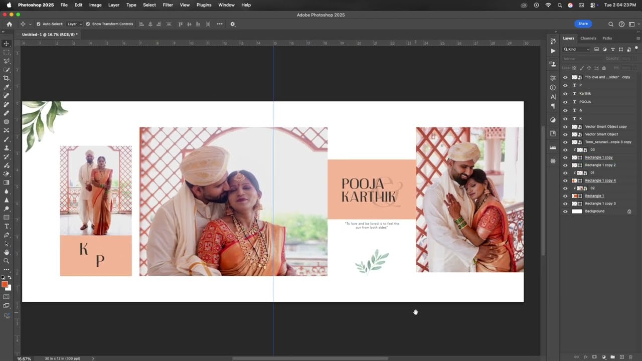Switch to the Channels tab
This screenshot has width=642, height=361.
pos(588,38)
